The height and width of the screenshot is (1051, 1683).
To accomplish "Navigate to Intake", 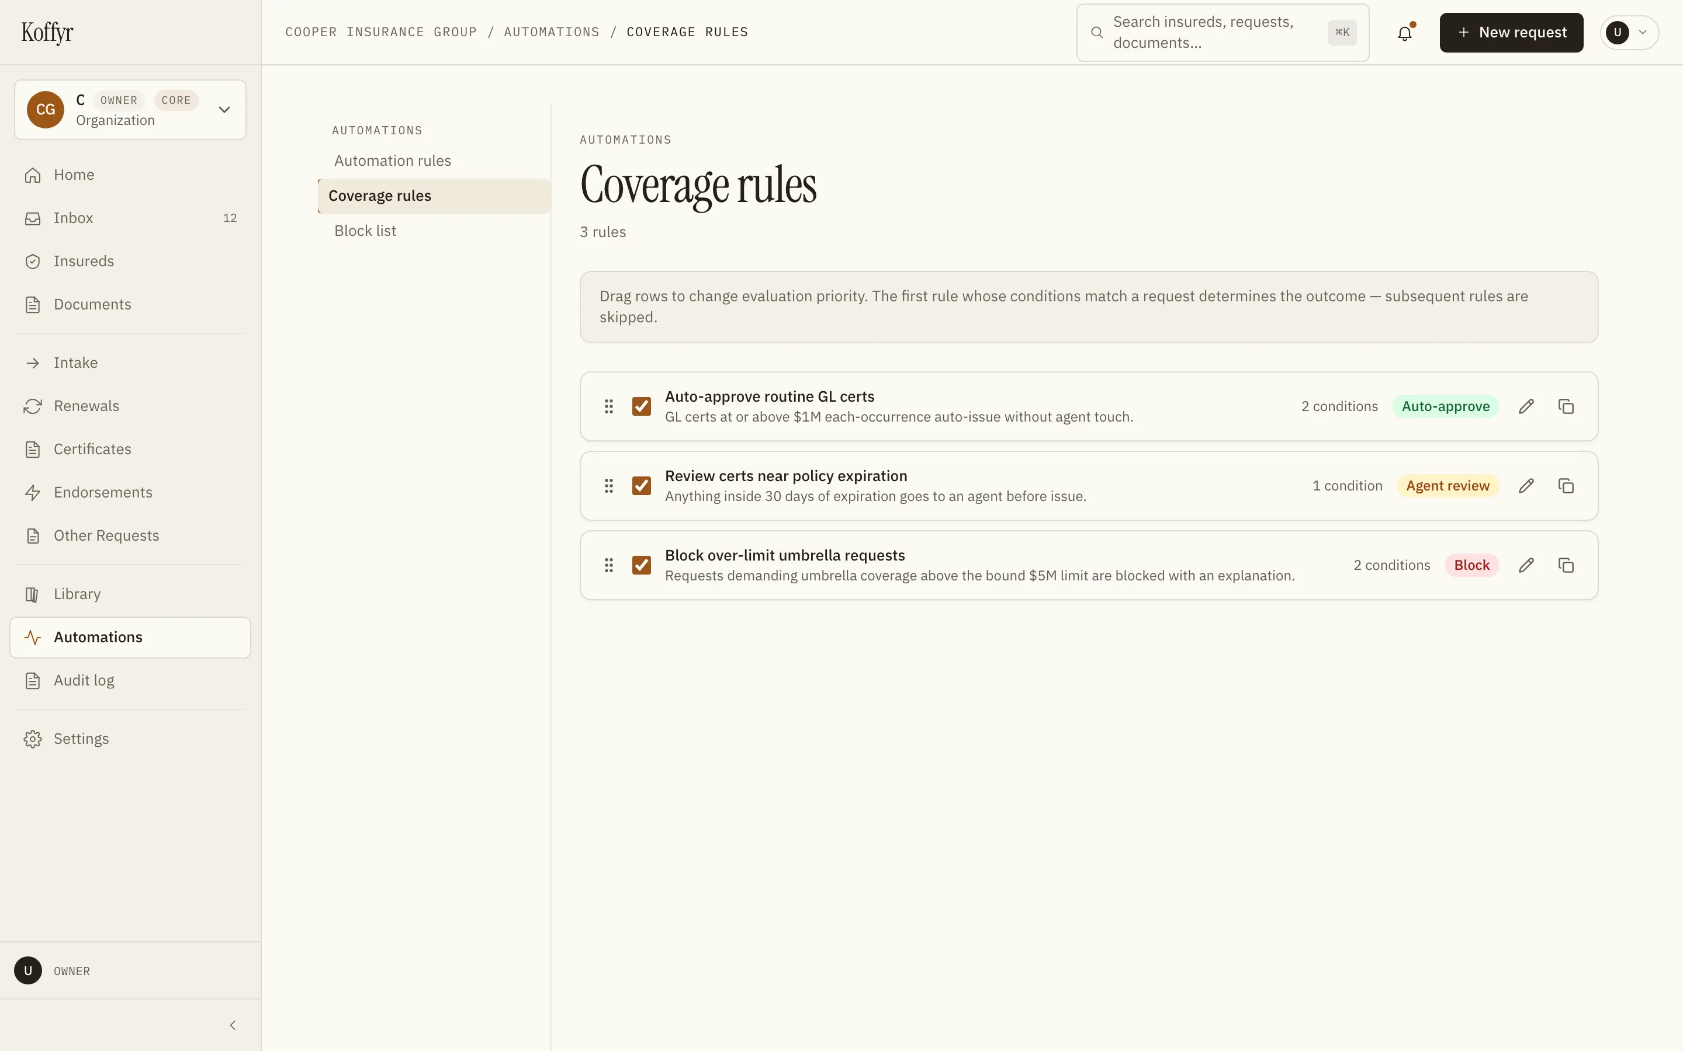I will 130,363.
